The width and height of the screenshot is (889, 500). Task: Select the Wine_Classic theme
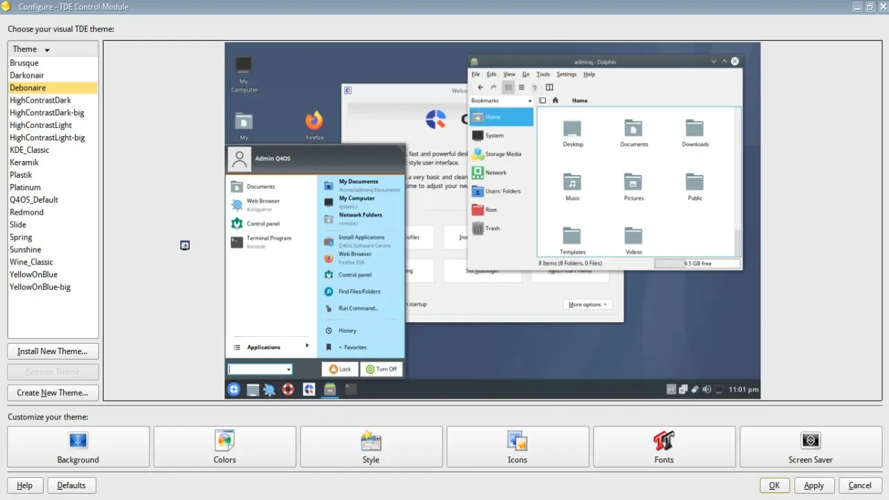[x=53, y=262]
